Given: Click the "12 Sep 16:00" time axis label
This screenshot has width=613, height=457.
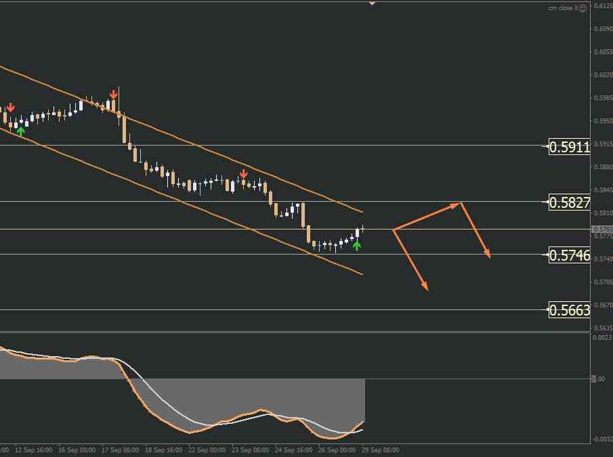Looking at the screenshot, I should (34, 450).
